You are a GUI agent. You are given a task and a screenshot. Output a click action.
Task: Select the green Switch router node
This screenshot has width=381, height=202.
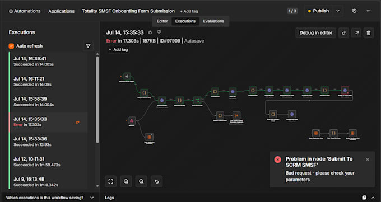197,100
